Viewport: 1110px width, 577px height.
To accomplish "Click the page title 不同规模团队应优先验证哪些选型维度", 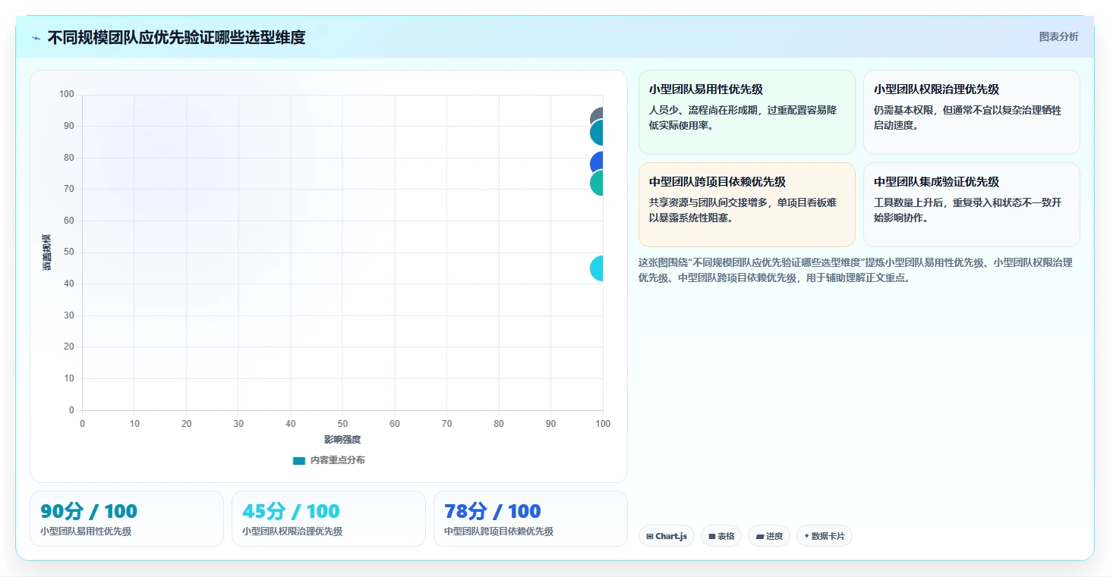I will click(x=176, y=37).
